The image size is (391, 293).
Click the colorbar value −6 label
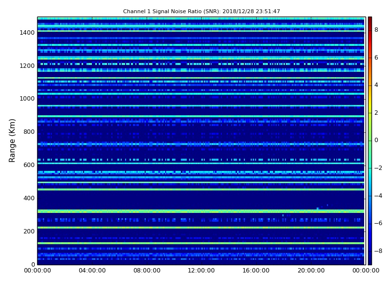(378, 223)
